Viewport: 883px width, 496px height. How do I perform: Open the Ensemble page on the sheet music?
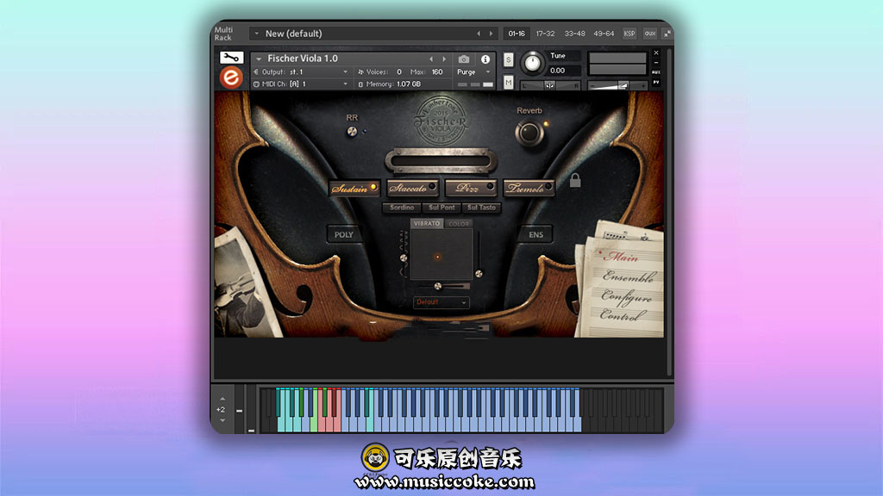[629, 276]
